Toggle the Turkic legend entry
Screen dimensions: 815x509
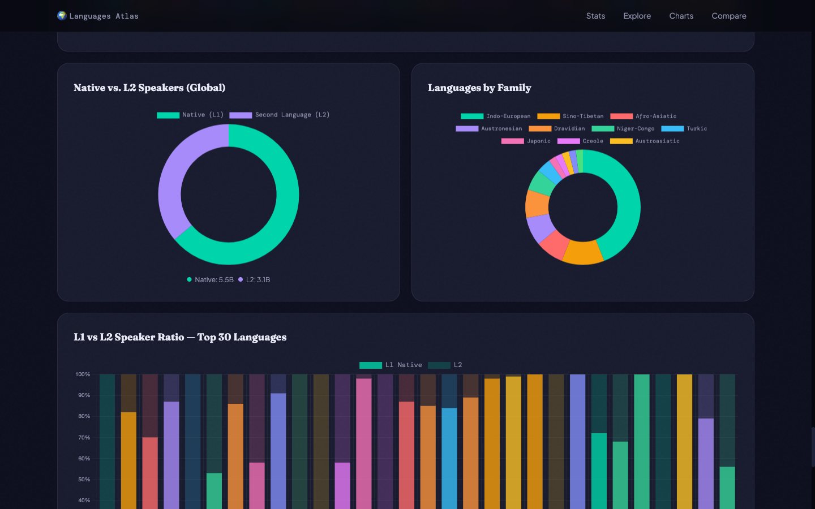tap(684, 128)
